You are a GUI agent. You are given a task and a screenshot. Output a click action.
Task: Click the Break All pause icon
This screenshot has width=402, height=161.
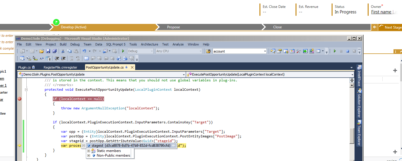(x=341, y=51)
